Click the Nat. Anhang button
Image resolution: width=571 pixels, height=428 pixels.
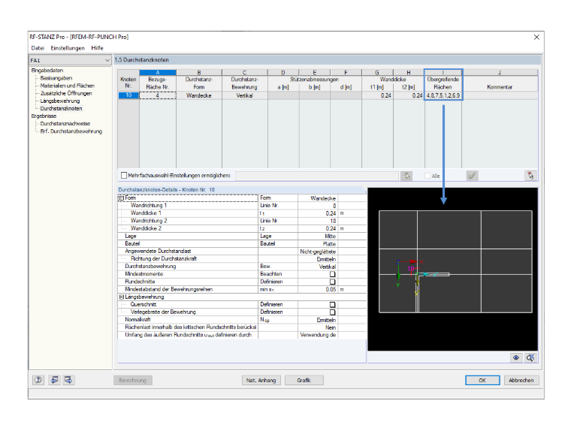click(261, 381)
